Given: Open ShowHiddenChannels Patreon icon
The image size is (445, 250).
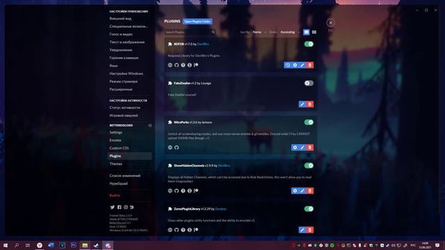Looking at the screenshot, I should tap(196, 191).
